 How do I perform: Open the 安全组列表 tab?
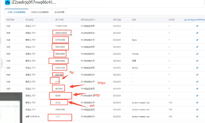pyautogui.click(x=59, y=12)
